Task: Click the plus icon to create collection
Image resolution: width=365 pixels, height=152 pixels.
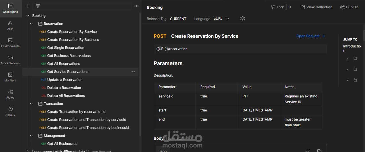Action: pyautogui.click(x=28, y=6)
